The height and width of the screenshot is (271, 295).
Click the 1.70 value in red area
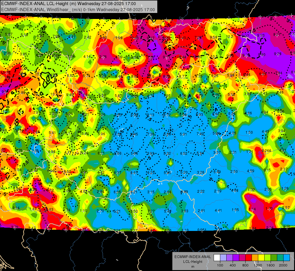269,208
